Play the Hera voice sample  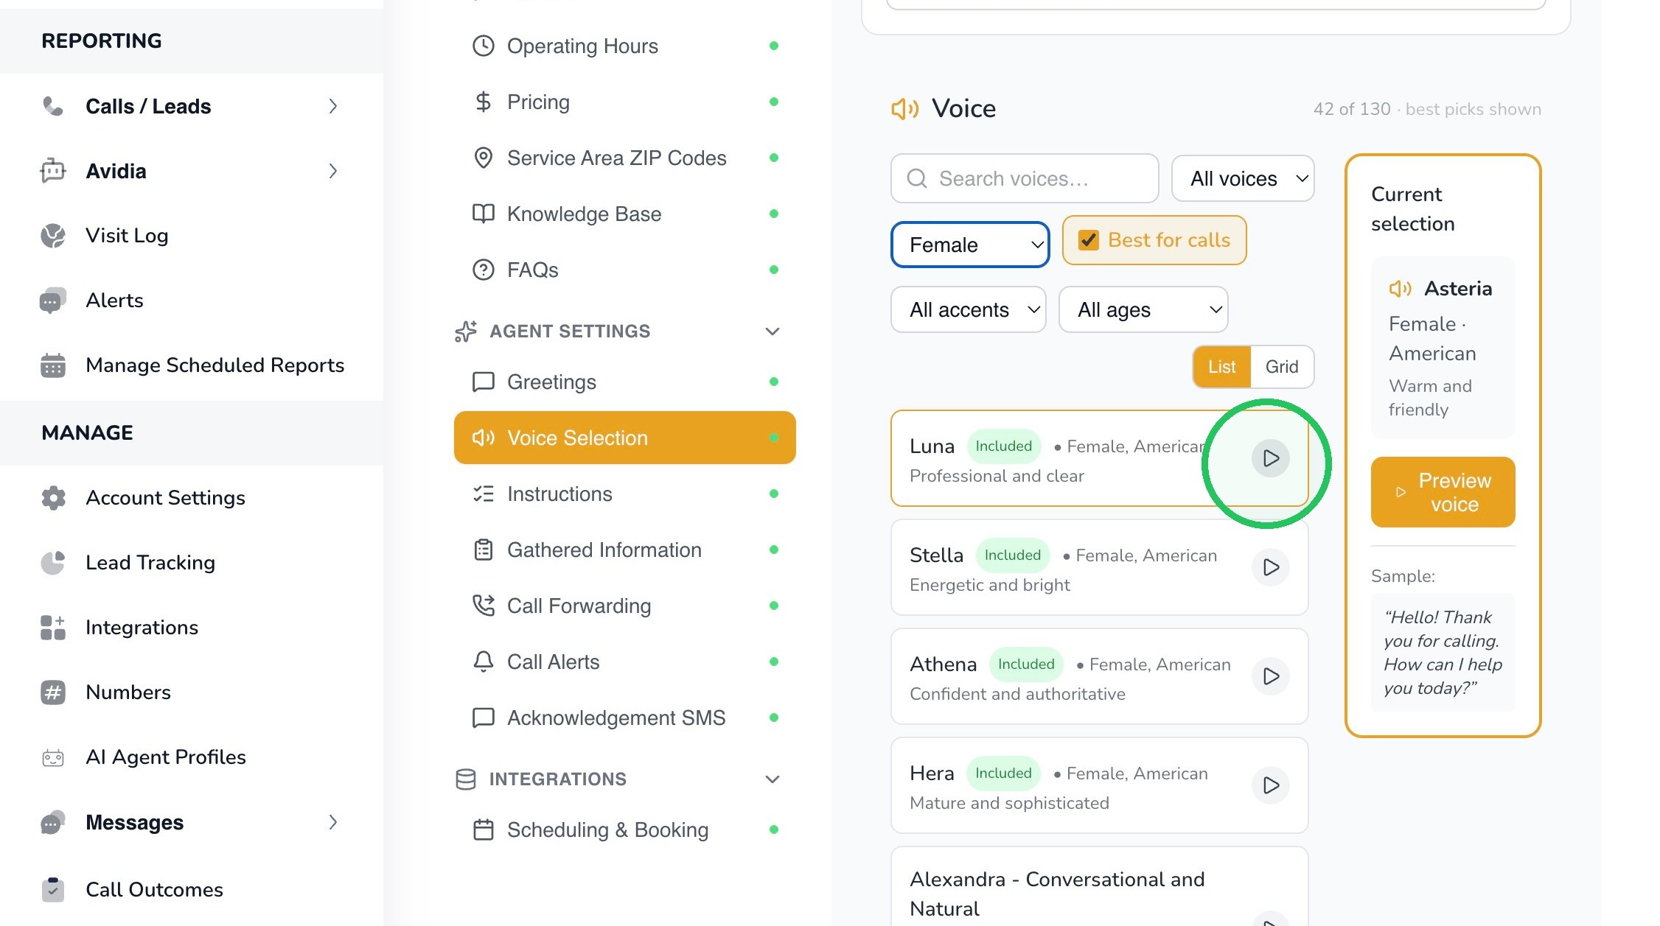1270,785
